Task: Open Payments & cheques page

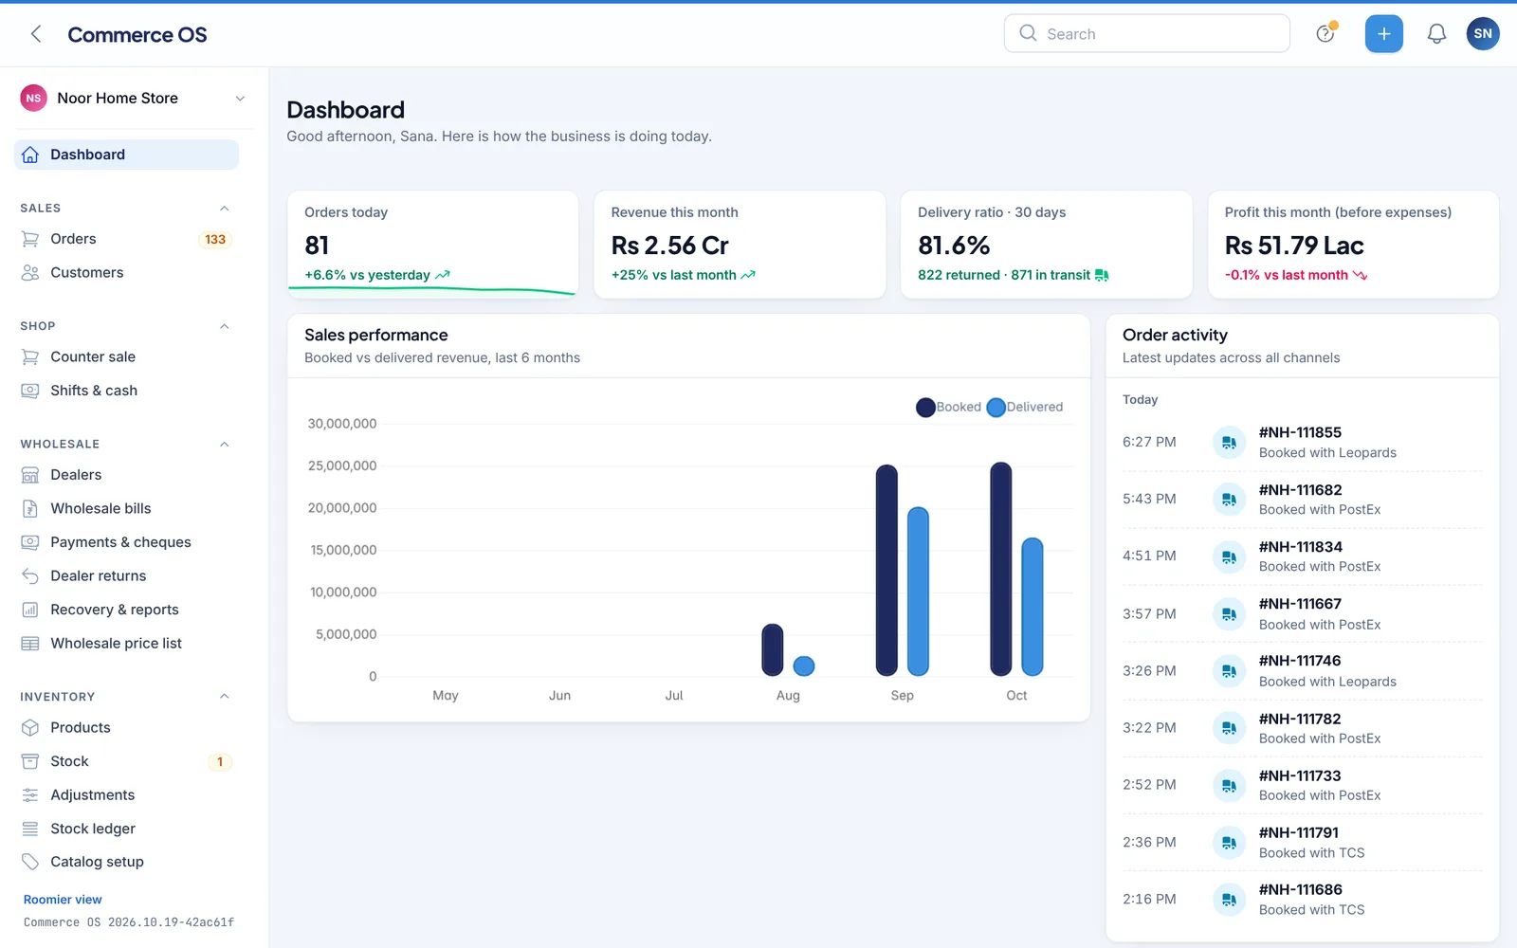Action: click(126, 542)
